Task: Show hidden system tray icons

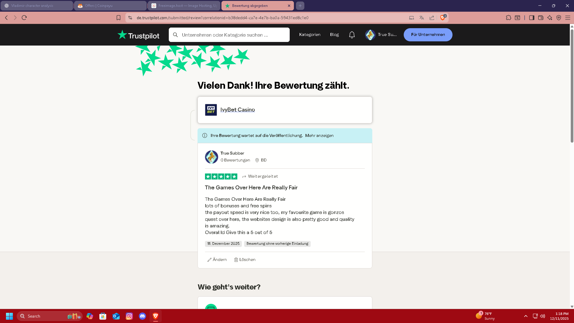Action: tap(526, 316)
